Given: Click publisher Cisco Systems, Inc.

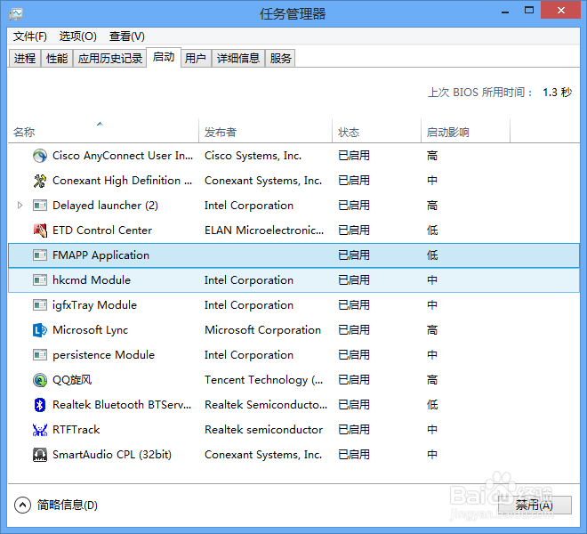Looking at the screenshot, I should click(253, 156).
